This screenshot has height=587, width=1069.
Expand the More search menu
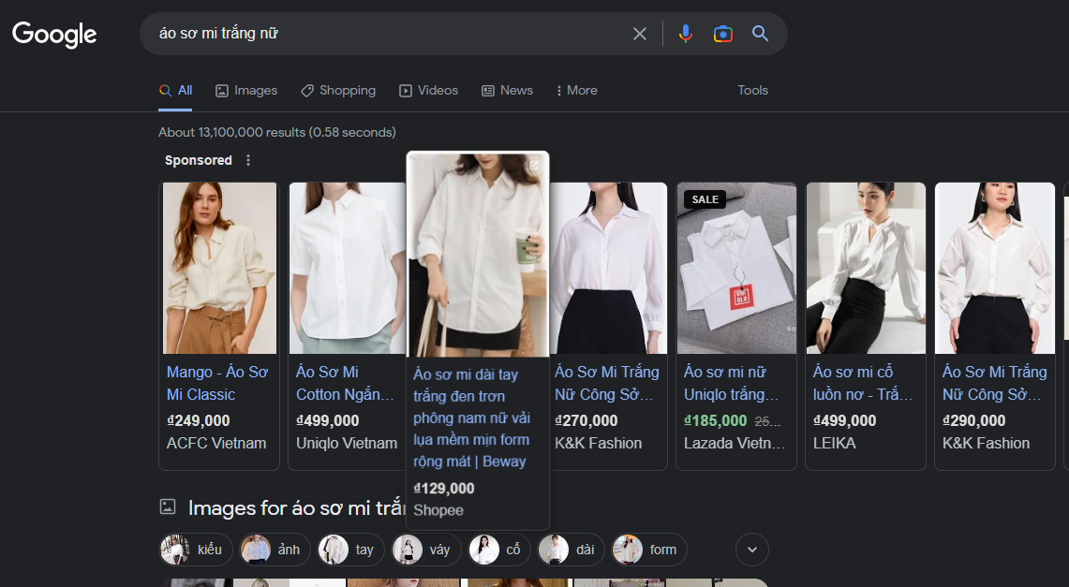(577, 91)
